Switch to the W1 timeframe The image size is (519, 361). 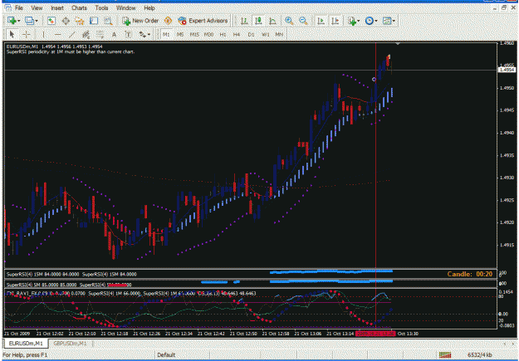click(265, 34)
